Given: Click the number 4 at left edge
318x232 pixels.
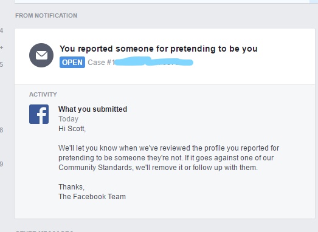Looking at the screenshot, I should [x=1, y=30].
